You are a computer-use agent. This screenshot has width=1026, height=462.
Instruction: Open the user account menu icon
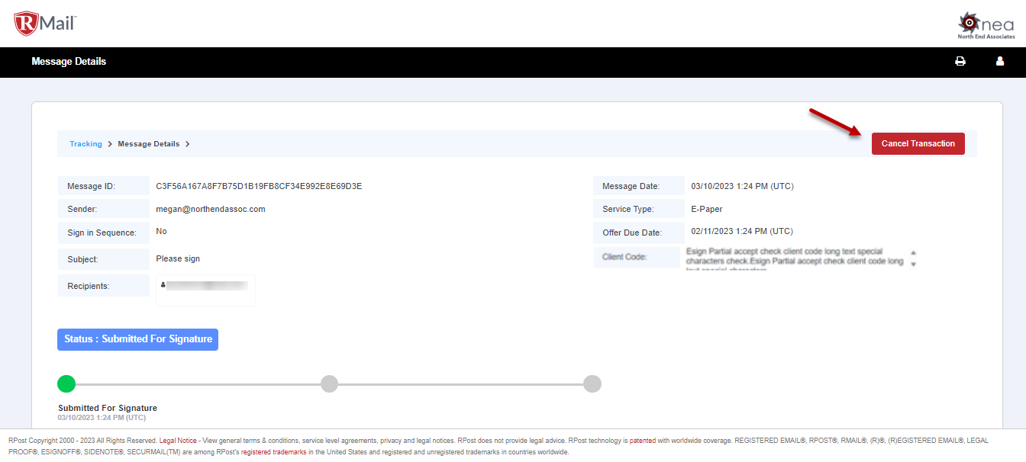(1000, 62)
